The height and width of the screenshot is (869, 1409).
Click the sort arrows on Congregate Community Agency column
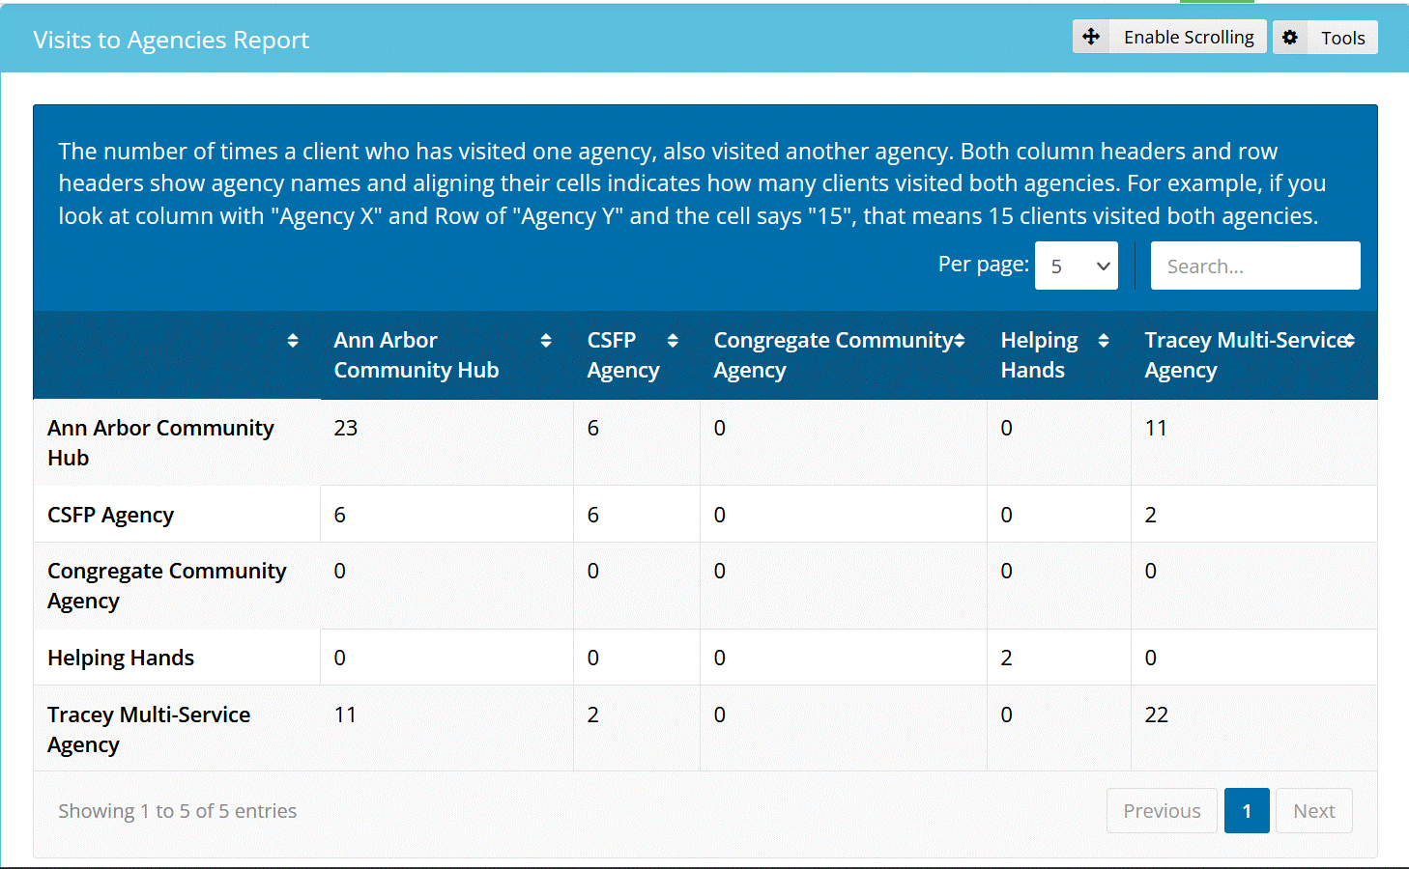[959, 340]
